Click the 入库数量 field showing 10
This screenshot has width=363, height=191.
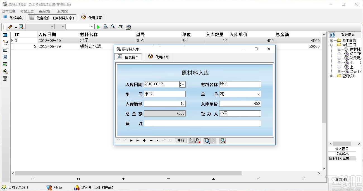[164, 104]
